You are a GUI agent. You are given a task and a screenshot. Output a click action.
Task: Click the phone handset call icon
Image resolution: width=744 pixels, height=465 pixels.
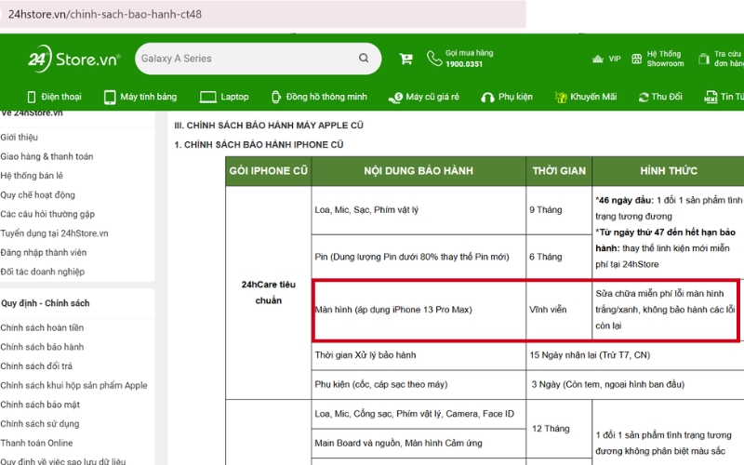434,59
